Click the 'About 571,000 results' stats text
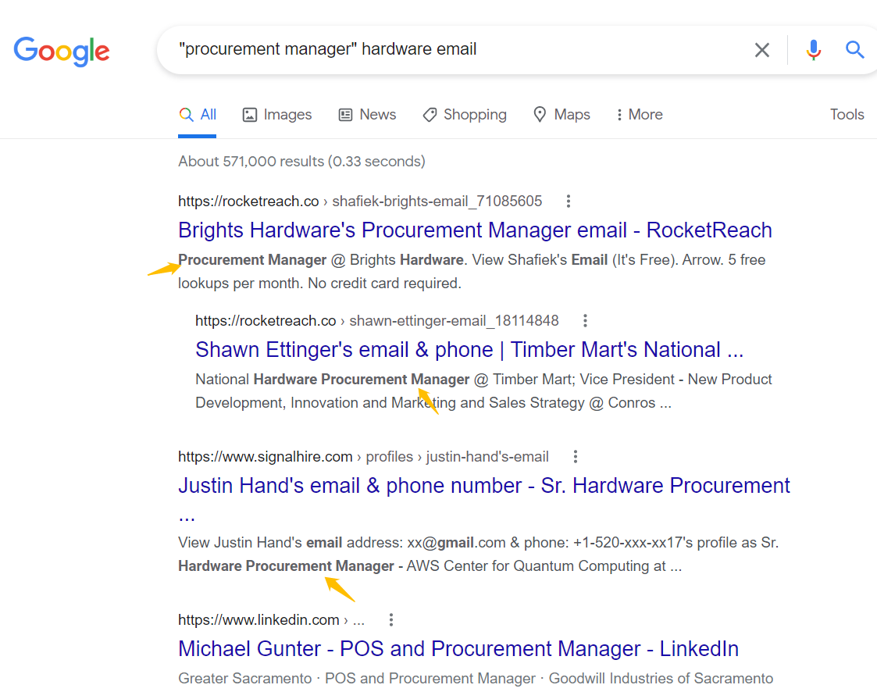This screenshot has width=877, height=692. (301, 162)
